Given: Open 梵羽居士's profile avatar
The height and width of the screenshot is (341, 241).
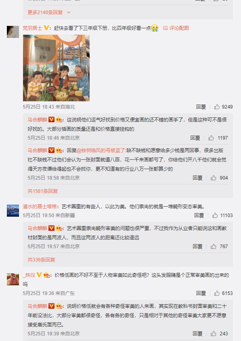Looking at the screenshot, I should 13,32.
